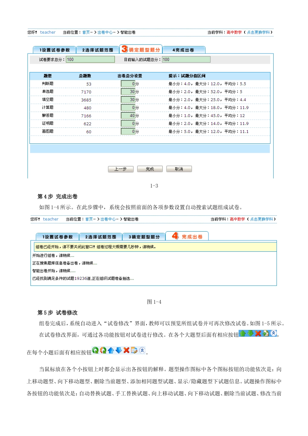Viewport: 308px width, 436px height.
Task: Click the 证明题 row label
Action: coord(48,123)
